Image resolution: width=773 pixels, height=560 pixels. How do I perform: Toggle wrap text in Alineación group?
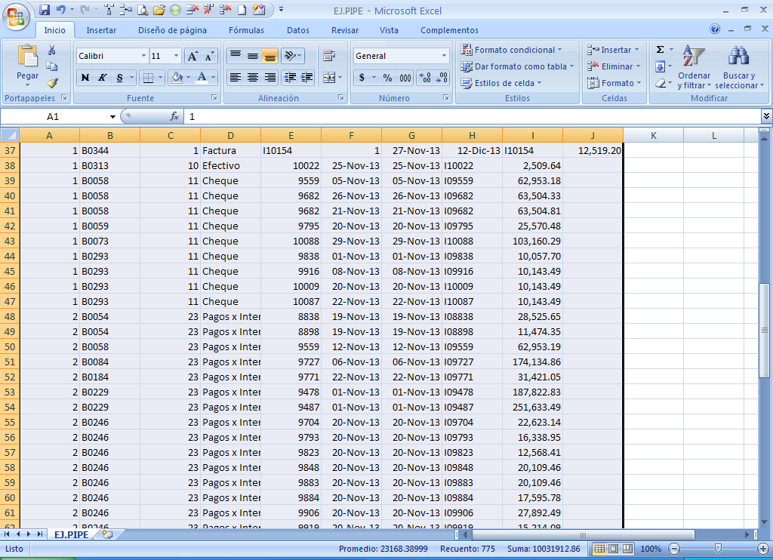329,56
